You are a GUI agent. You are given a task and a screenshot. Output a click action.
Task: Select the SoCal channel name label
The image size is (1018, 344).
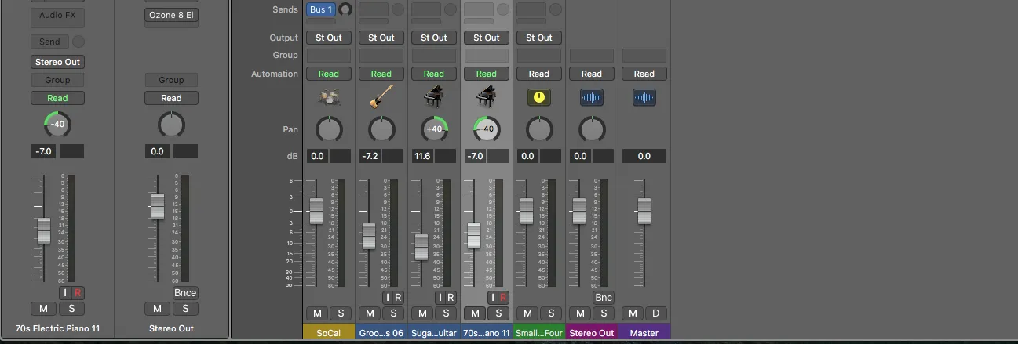(x=329, y=332)
